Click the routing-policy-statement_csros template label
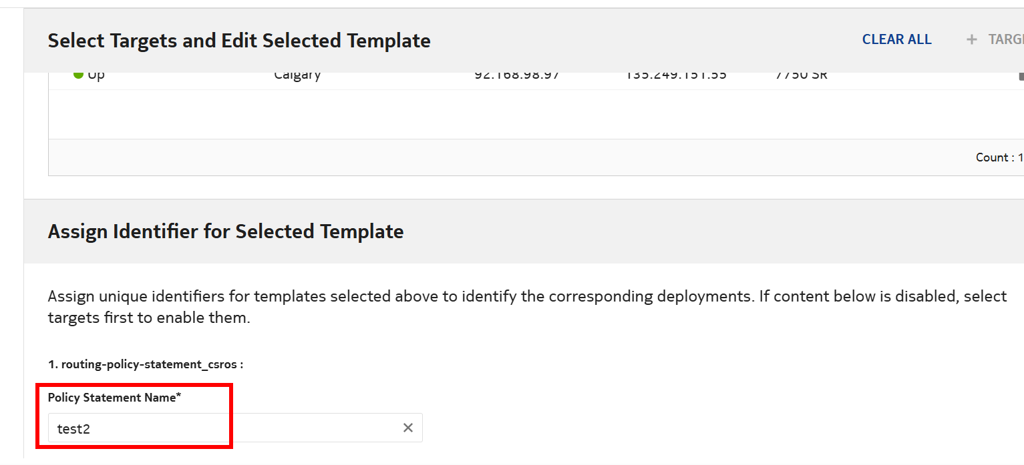 pyautogui.click(x=146, y=364)
